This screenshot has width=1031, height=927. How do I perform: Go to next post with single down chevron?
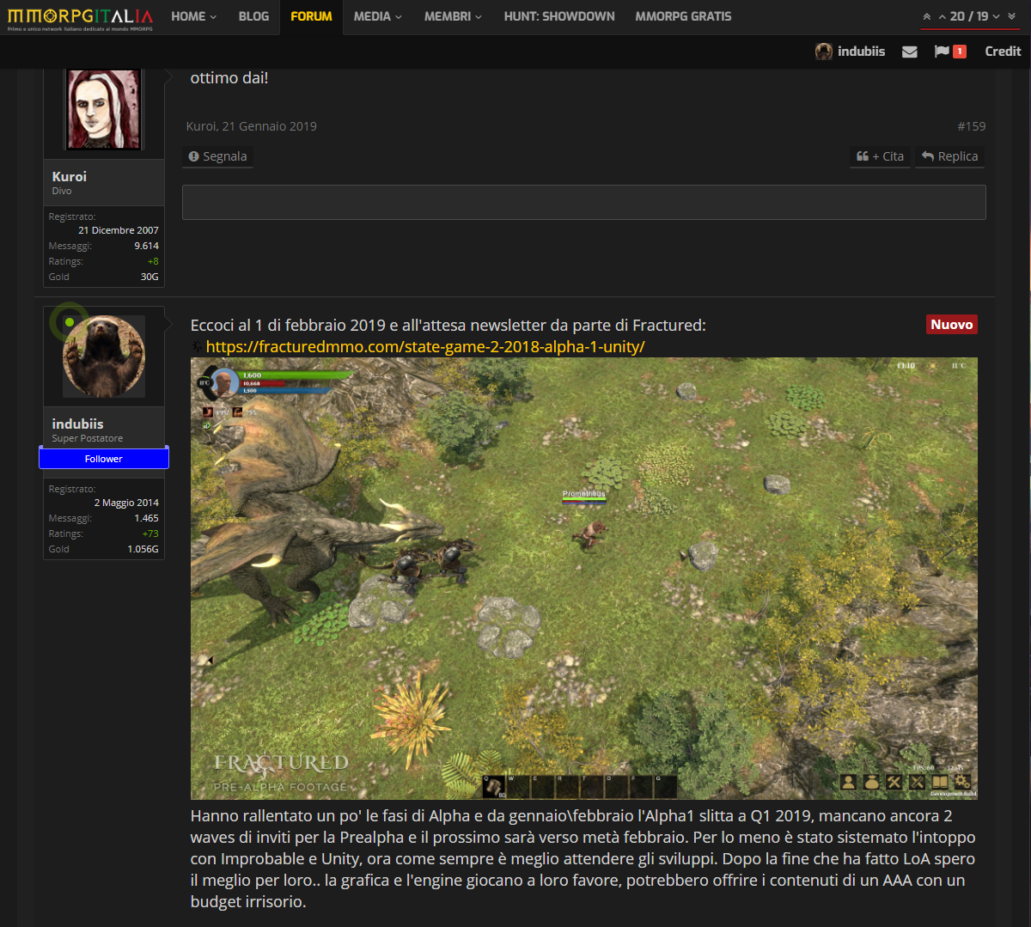coord(997,16)
